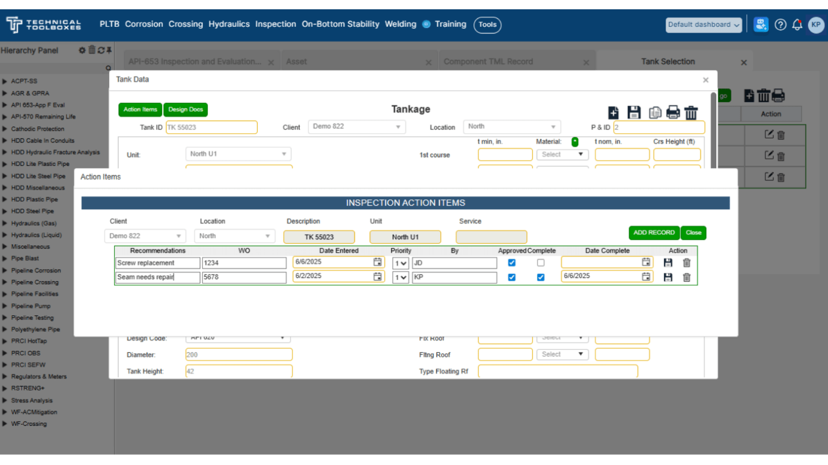
Task: Open calendar for 6/6/2025 Date Entered
Action: pyautogui.click(x=378, y=262)
